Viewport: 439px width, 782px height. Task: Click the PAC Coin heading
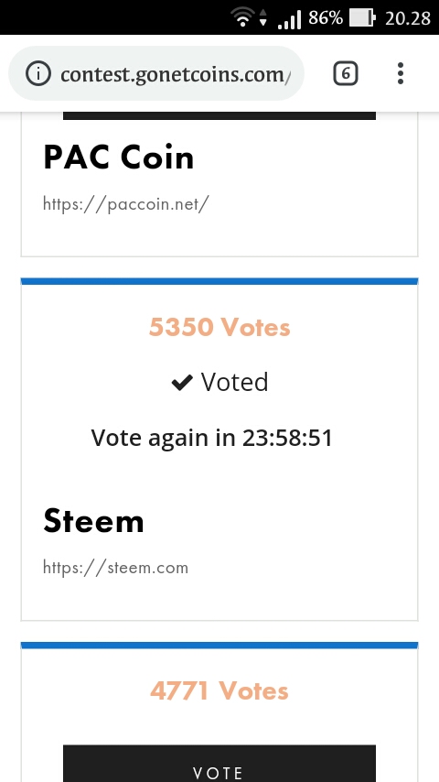pos(119,157)
